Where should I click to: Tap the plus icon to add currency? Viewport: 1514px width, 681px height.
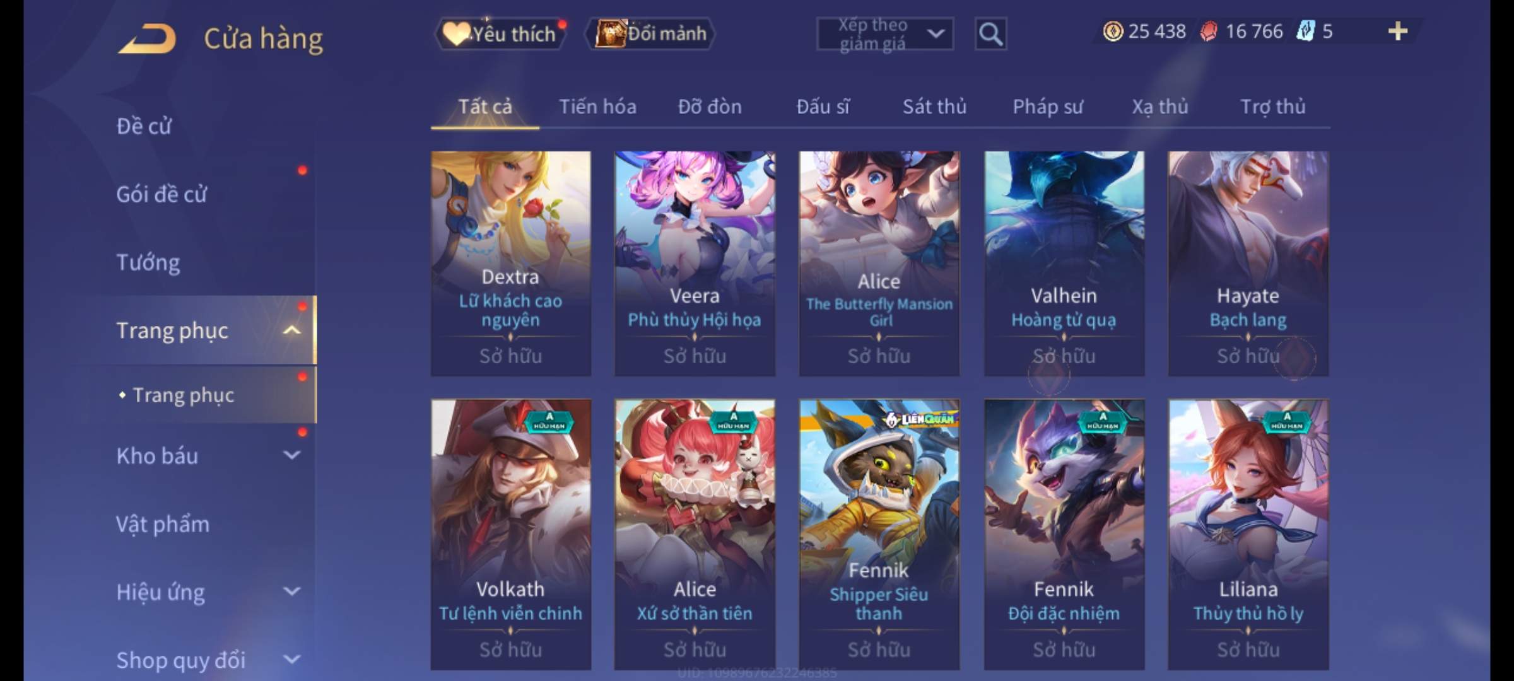point(1397,31)
